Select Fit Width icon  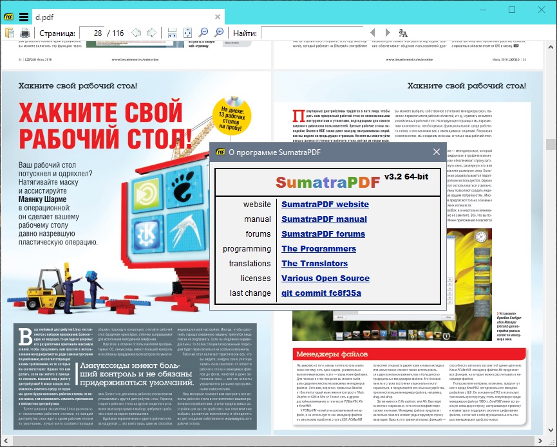click(172, 33)
